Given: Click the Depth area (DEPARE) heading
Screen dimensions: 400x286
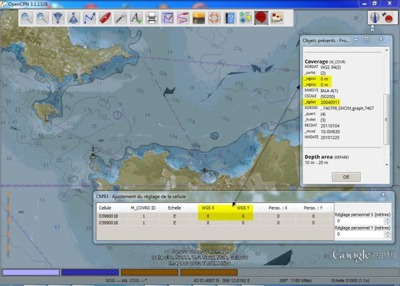Looking at the screenshot, I should [326, 157].
